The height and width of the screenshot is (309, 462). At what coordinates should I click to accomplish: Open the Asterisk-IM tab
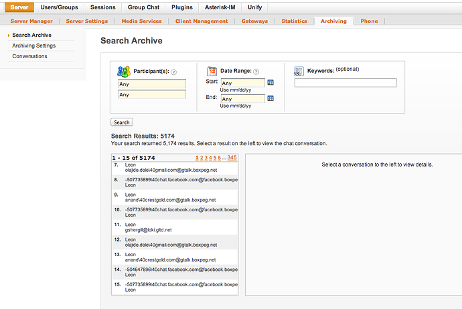[220, 7]
